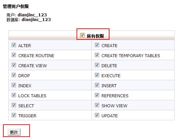Screen dimensions: 193x139
Task: Toggle CREATE TEMPORARY TABLES checkbox
Action: point(97,55)
